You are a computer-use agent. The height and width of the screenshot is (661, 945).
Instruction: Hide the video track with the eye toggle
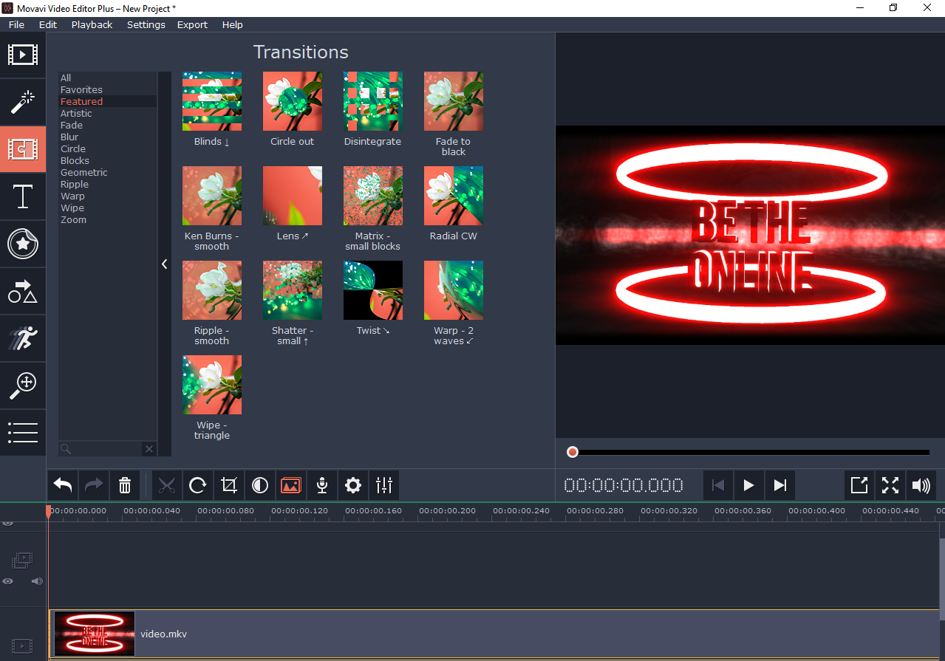(7, 581)
